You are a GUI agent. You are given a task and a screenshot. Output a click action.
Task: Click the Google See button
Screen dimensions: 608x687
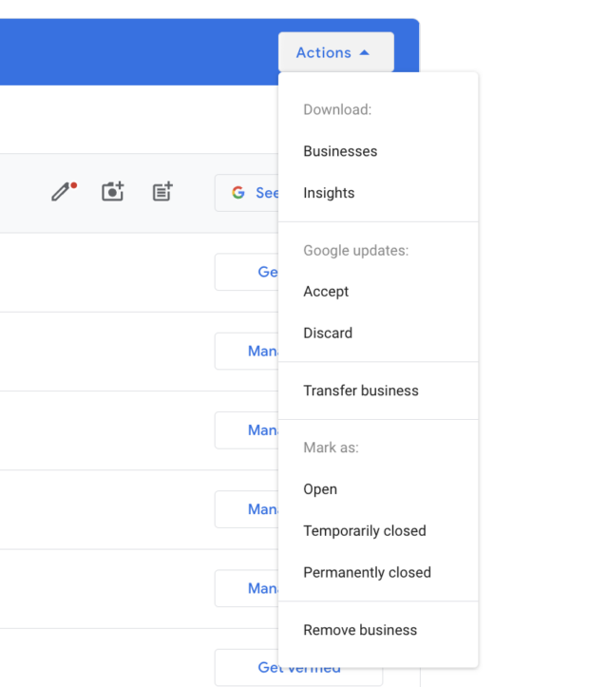pyautogui.click(x=247, y=193)
